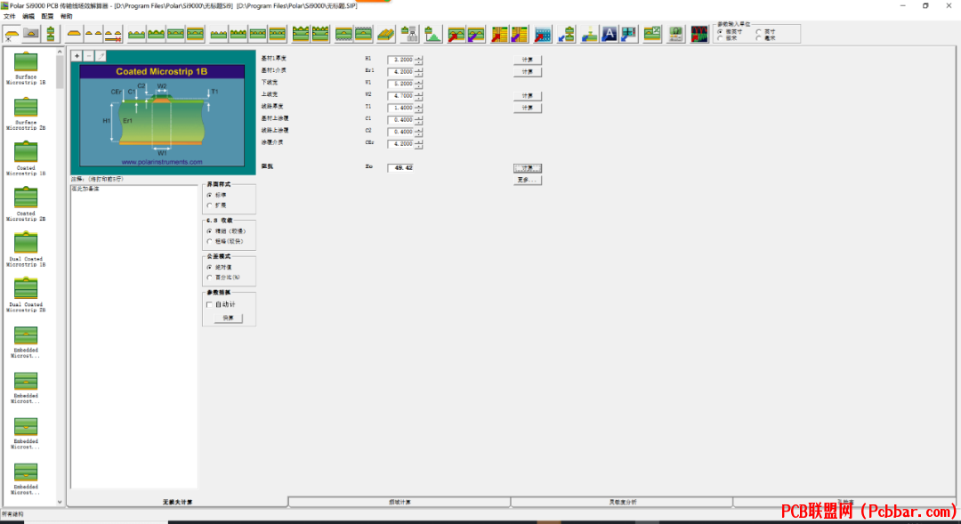Click the 更多... button

pos(527,180)
